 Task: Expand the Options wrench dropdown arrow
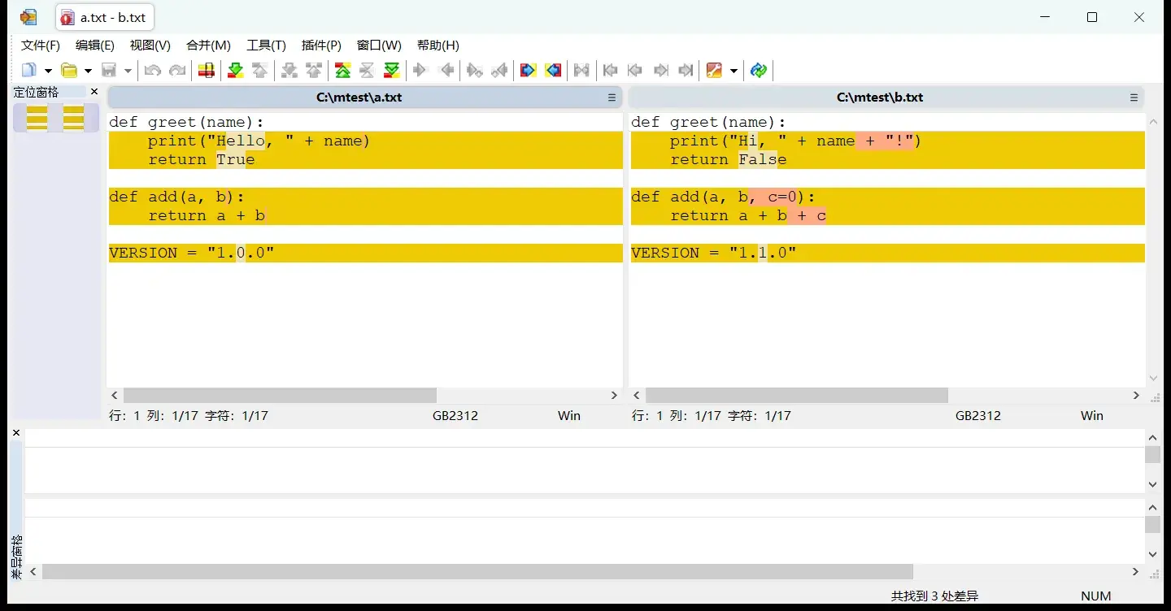(734, 71)
